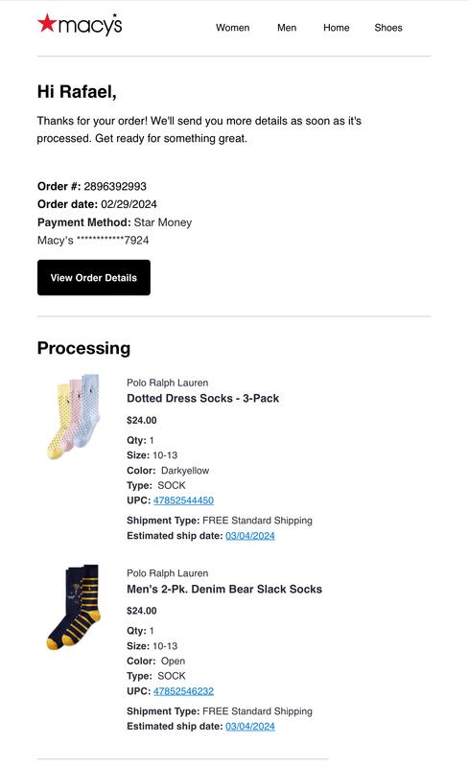This screenshot has width=468, height=767.
Task: Open the Women navigation link
Action: click(x=232, y=28)
